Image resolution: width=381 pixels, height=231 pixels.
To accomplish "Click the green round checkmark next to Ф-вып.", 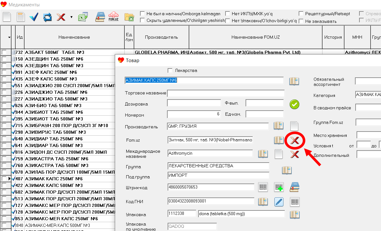I will [294, 104].
